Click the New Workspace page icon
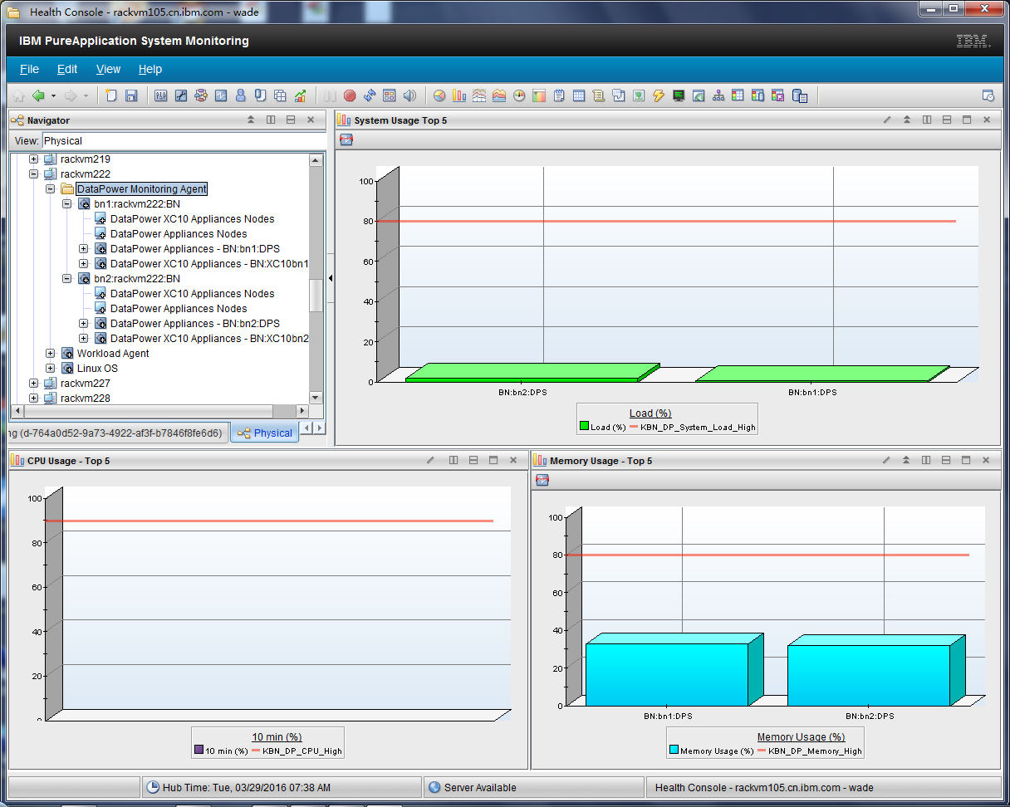This screenshot has width=1010, height=807. (111, 95)
